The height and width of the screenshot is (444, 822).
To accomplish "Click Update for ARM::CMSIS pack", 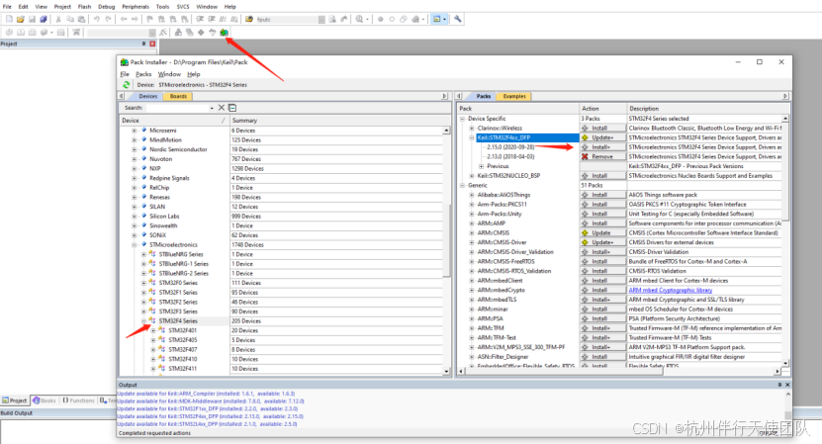I will 602,232.
